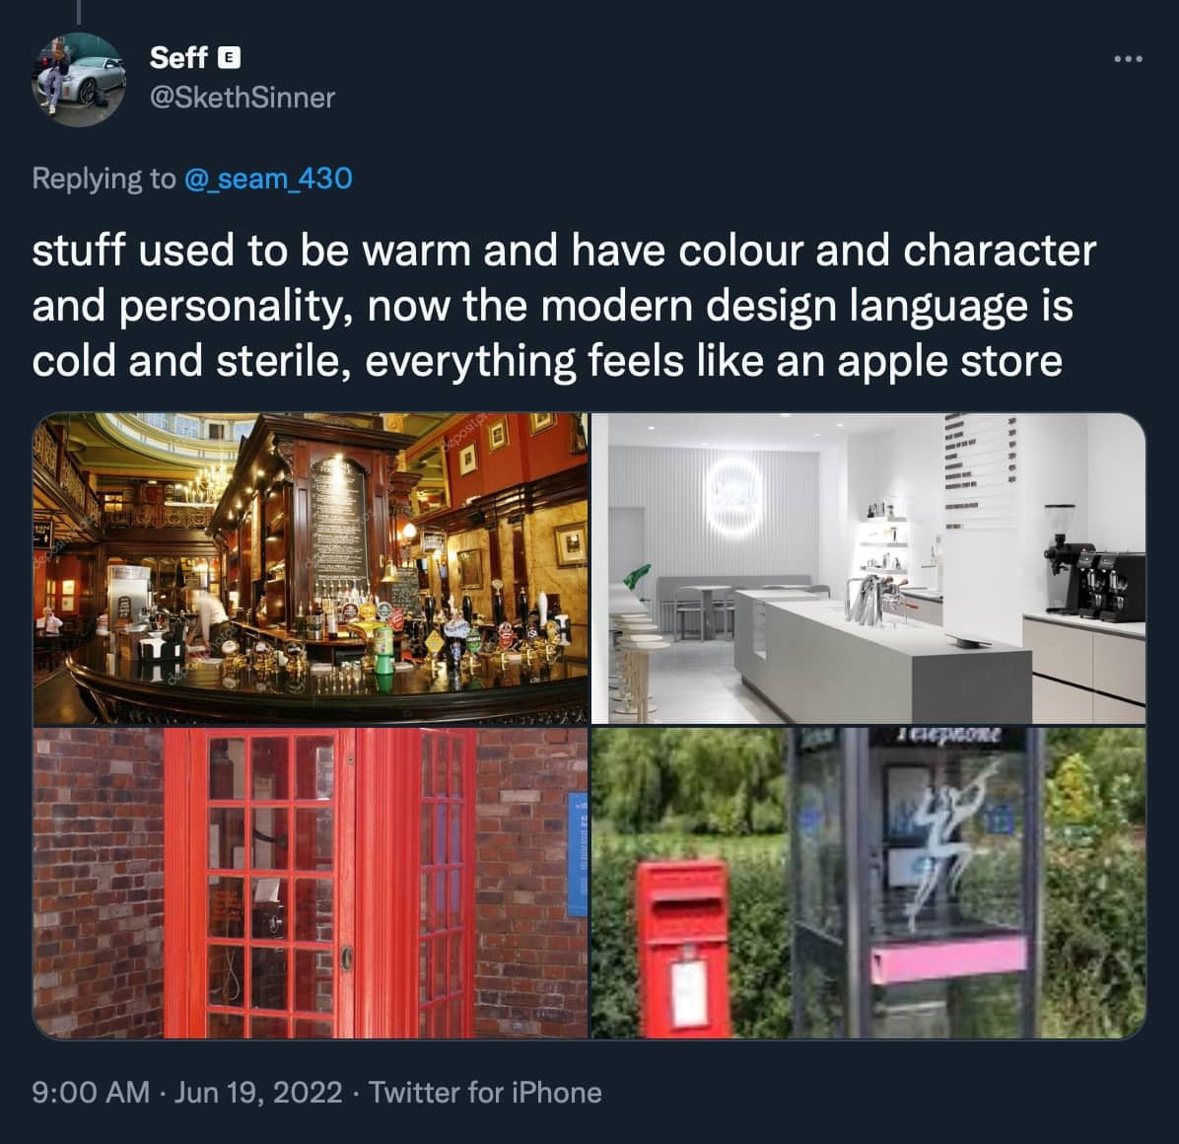Click the 9:00 AM timestamp
Image resolution: width=1179 pixels, height=1144 pixels.
click(91, 1092)
